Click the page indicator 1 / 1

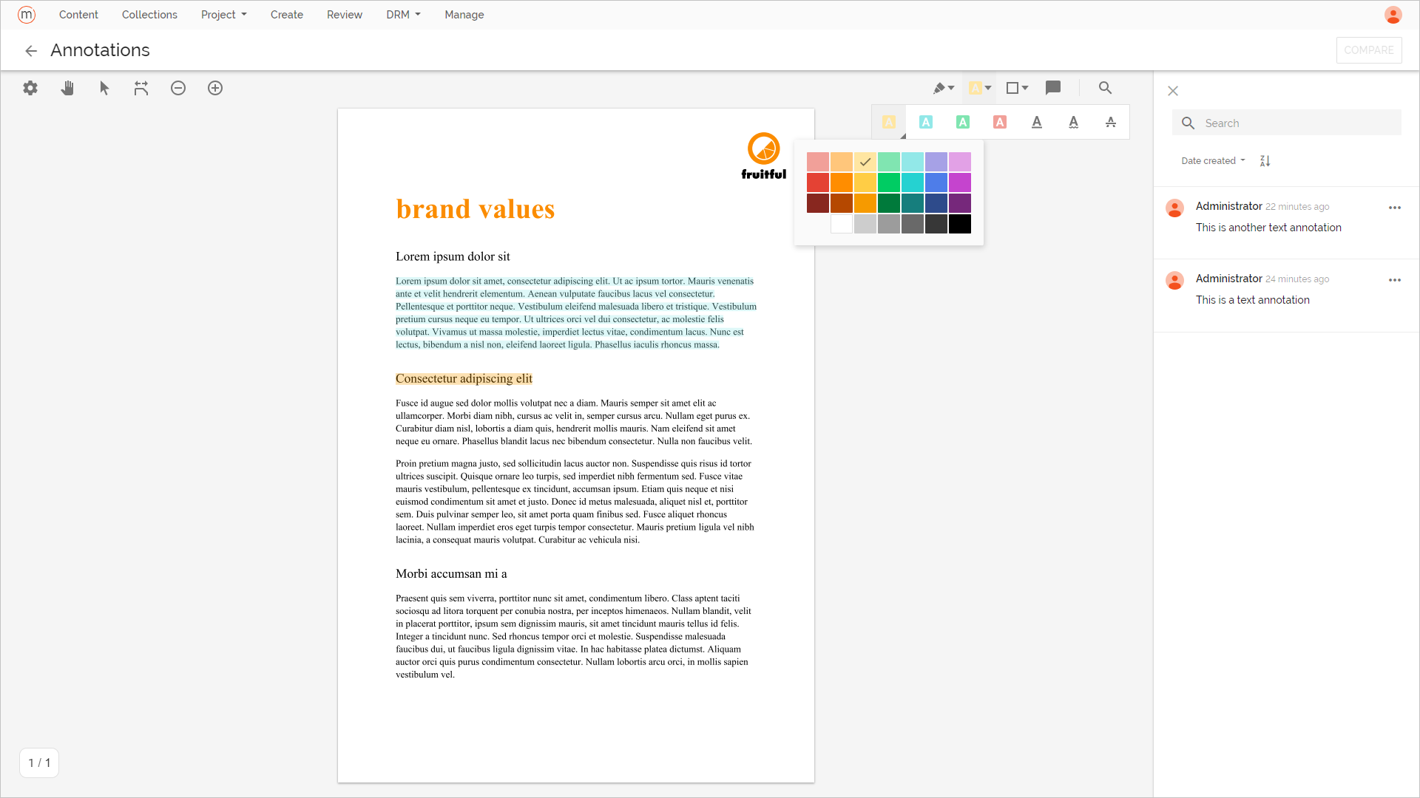39,763
